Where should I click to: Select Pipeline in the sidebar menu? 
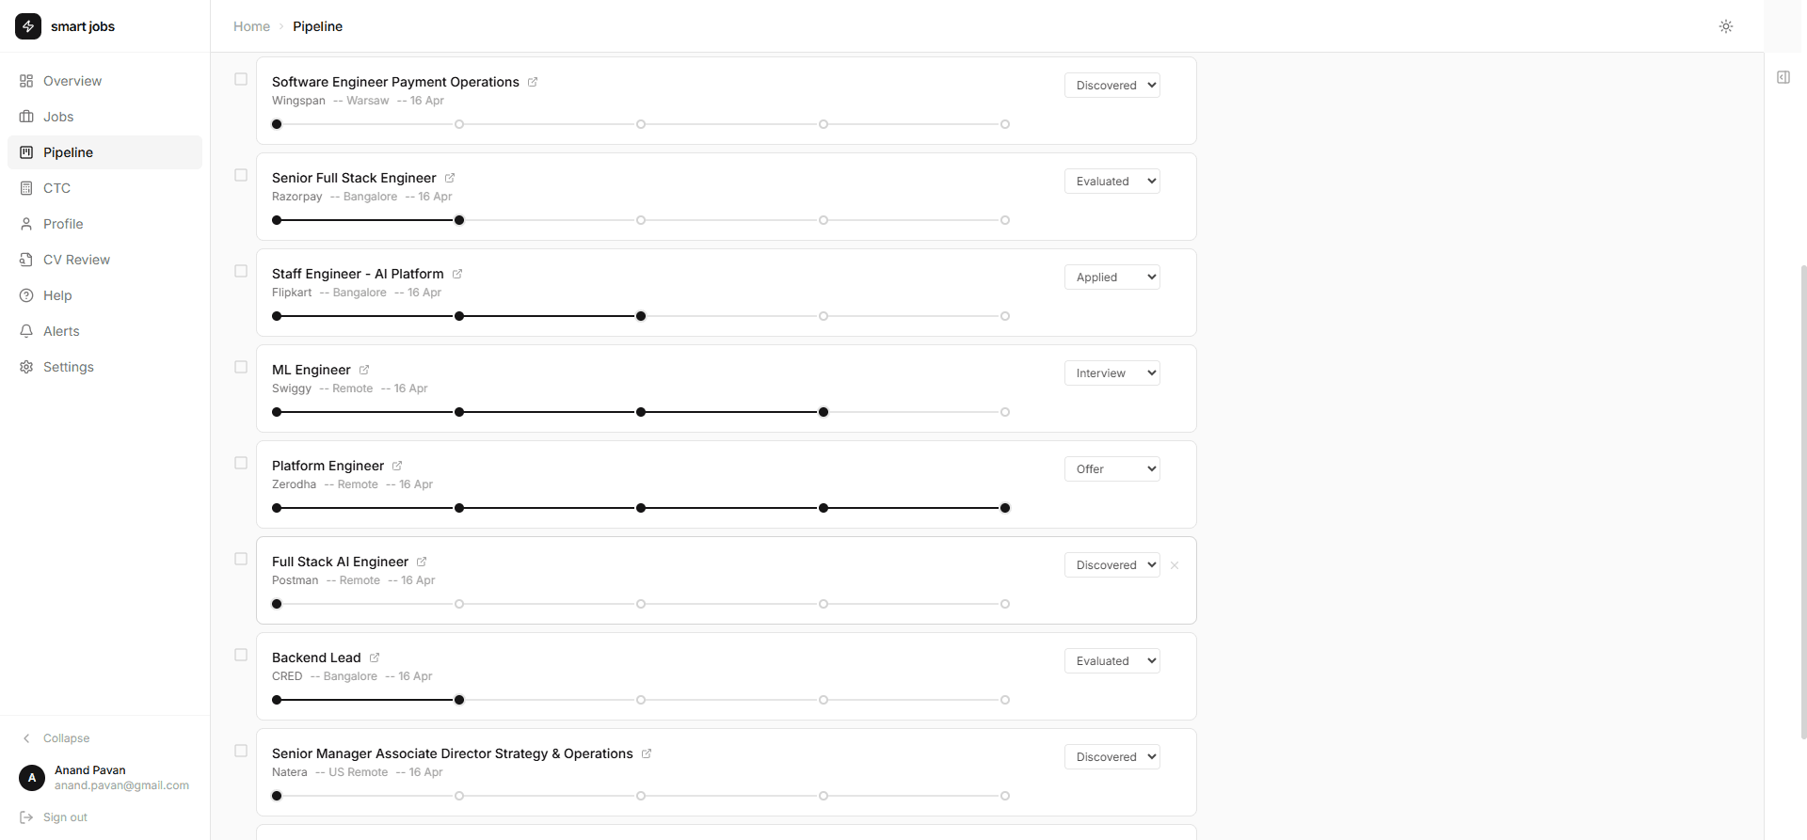(x=68, y=152)
